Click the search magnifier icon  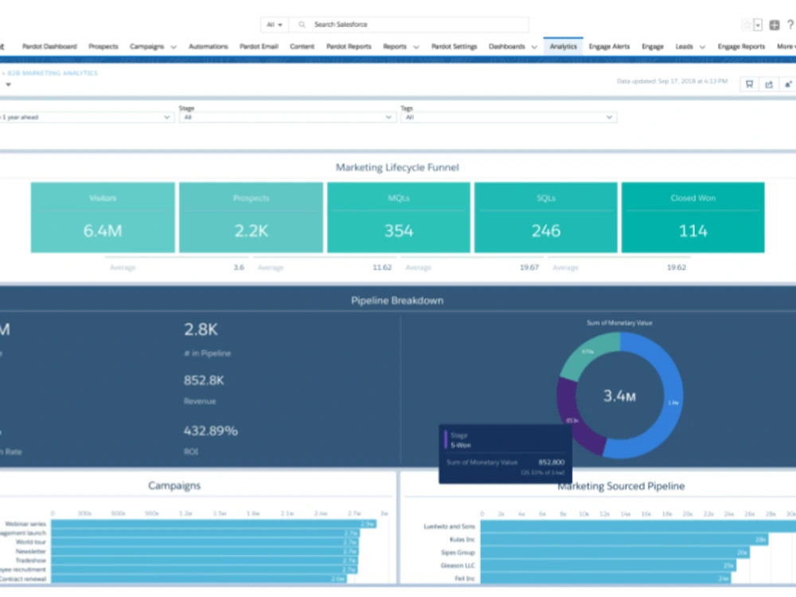click(x=302, y=25)
